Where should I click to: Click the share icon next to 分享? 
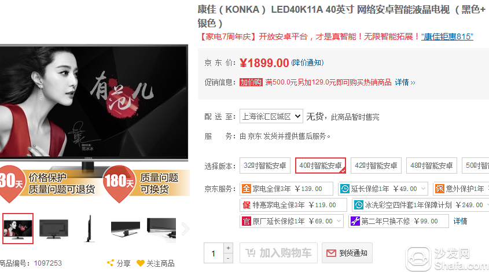[x=110, y=263]
